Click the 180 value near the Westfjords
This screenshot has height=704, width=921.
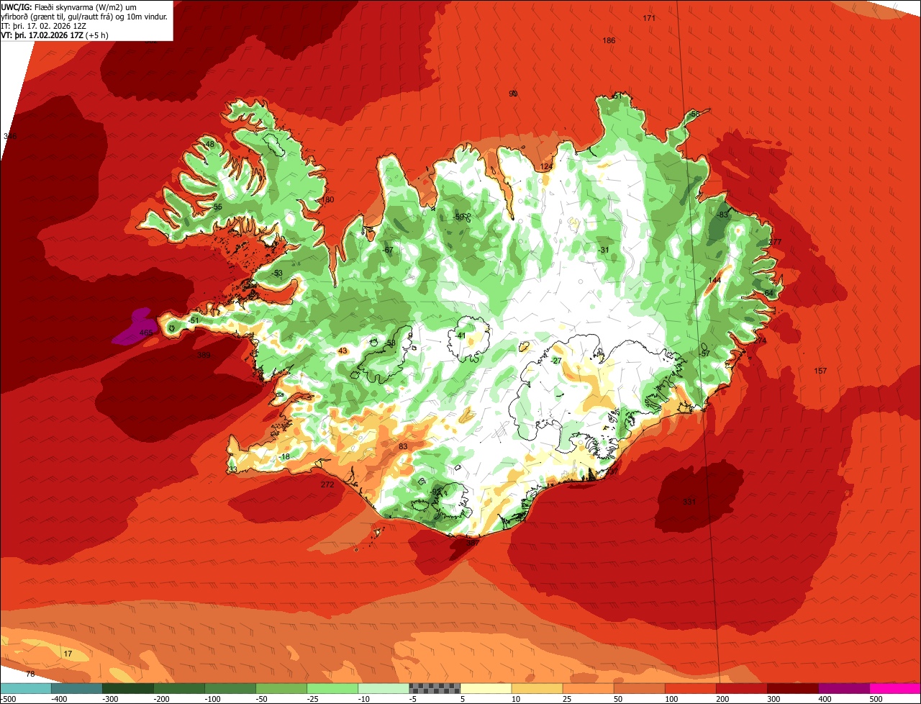328,200
